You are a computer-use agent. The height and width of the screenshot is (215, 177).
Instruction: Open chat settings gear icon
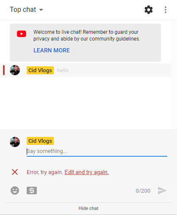pyautogui.click(x=149, y=10)
